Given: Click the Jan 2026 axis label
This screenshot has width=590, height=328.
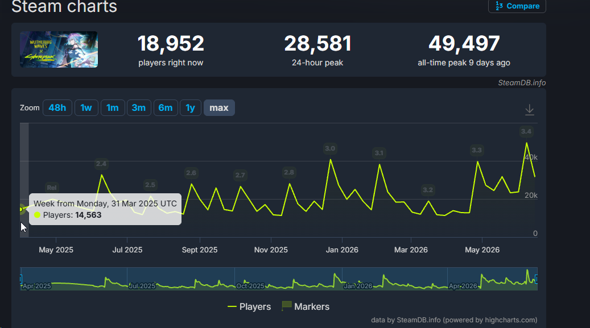Looking at the screenshot, I should (342, 250).
